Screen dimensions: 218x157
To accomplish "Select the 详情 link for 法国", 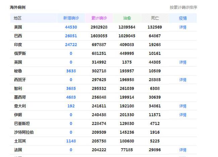I will [x=182, y=150].
